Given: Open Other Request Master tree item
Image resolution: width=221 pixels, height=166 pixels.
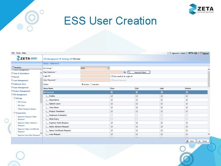Looking at the screenshot, I should [27, 109].
